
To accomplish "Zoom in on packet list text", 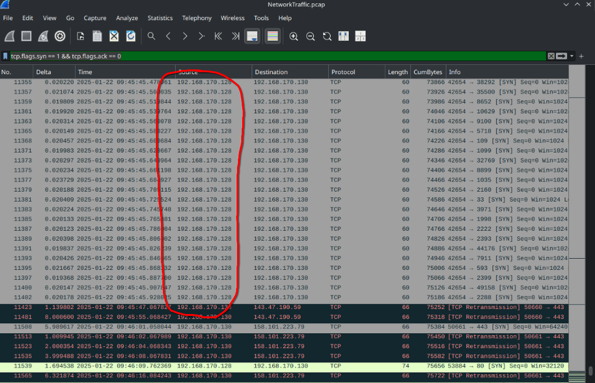I will coord(294,36).
